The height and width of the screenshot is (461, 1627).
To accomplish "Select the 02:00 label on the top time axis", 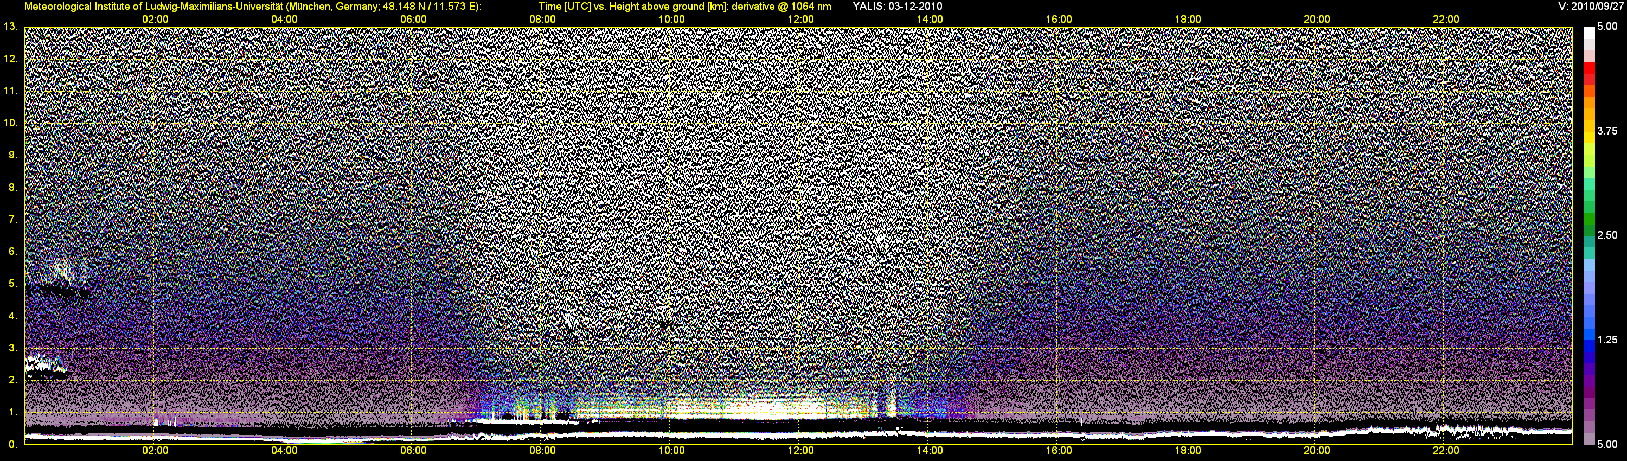I will [x=155, y=20].
